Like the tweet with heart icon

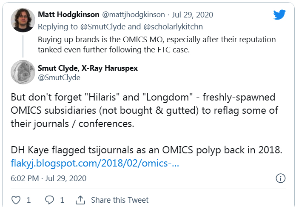coord(16,200)
